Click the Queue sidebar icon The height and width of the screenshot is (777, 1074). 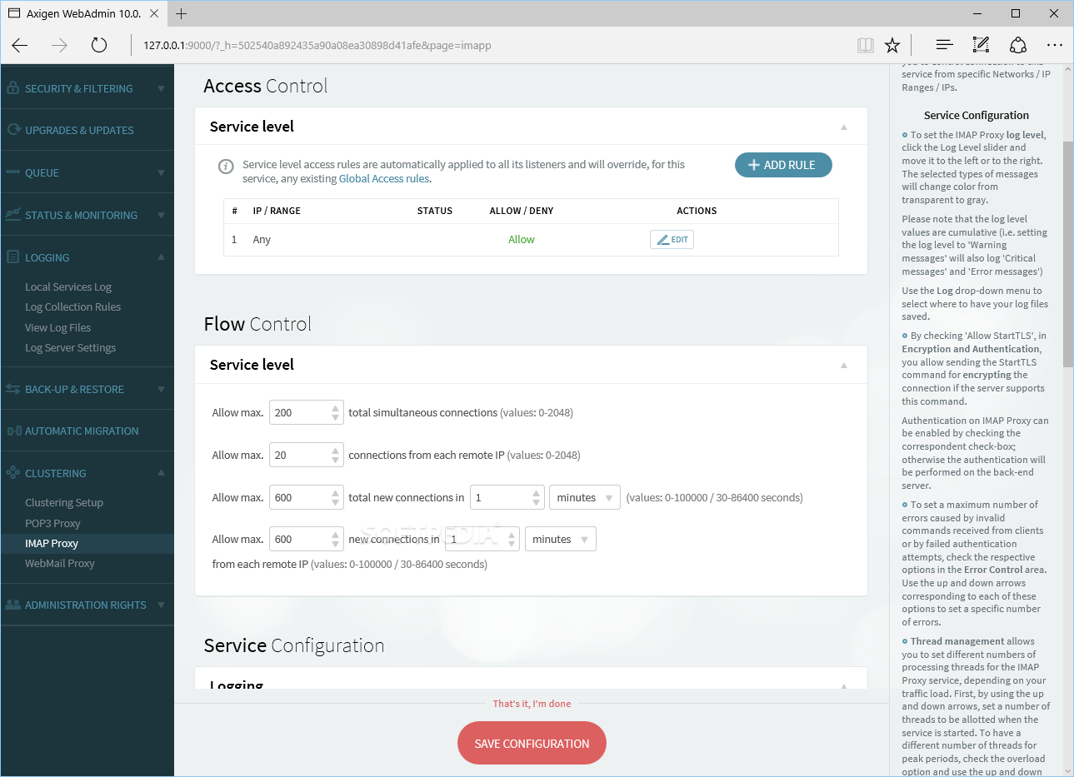tap(12, 172)
